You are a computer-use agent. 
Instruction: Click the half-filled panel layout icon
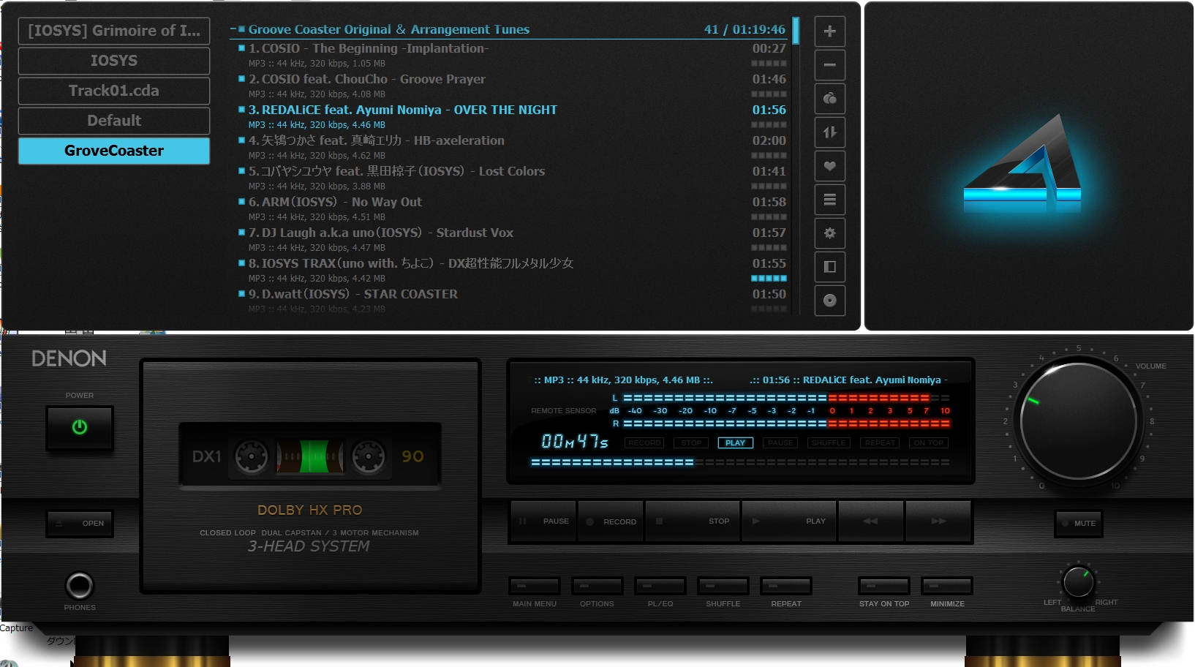coord(830,267)
